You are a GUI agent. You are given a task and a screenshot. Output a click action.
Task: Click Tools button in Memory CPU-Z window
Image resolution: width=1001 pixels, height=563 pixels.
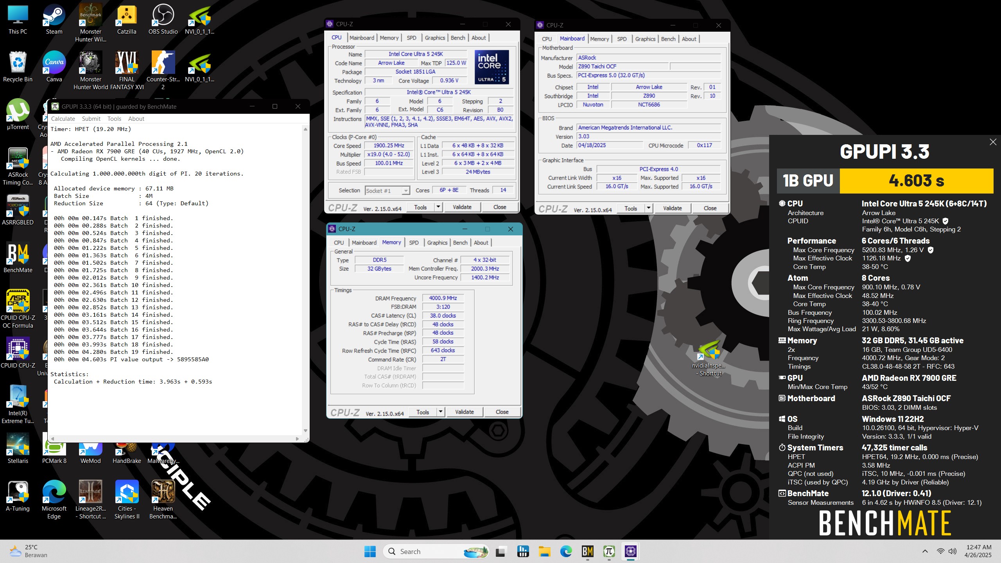[423, 412]
